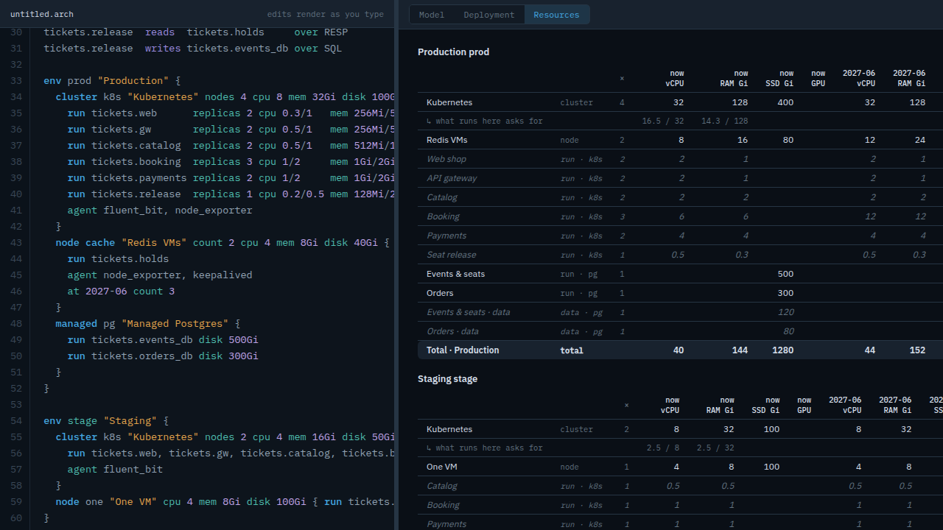Click the One VM row in Staging table
This screenshot has height=530, width=943.
coord(680,467)
